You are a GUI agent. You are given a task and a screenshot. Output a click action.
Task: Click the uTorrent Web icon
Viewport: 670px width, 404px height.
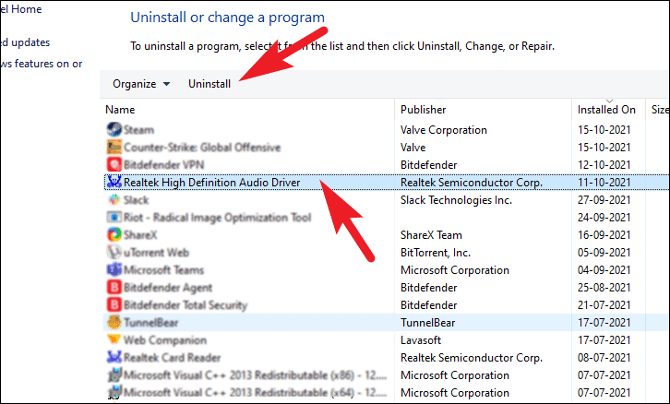[x=114, y=252]
